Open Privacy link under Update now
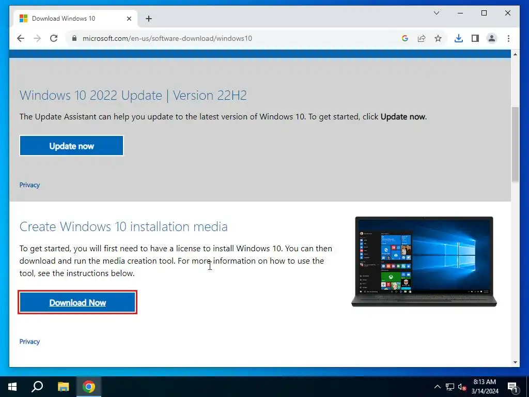The width and height of the screenshot is (529, 397). coord(29,185)
